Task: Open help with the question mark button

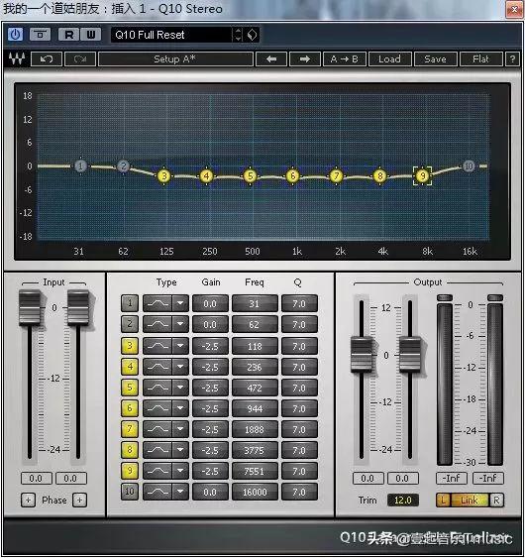Action: click(x=512, y=59)
